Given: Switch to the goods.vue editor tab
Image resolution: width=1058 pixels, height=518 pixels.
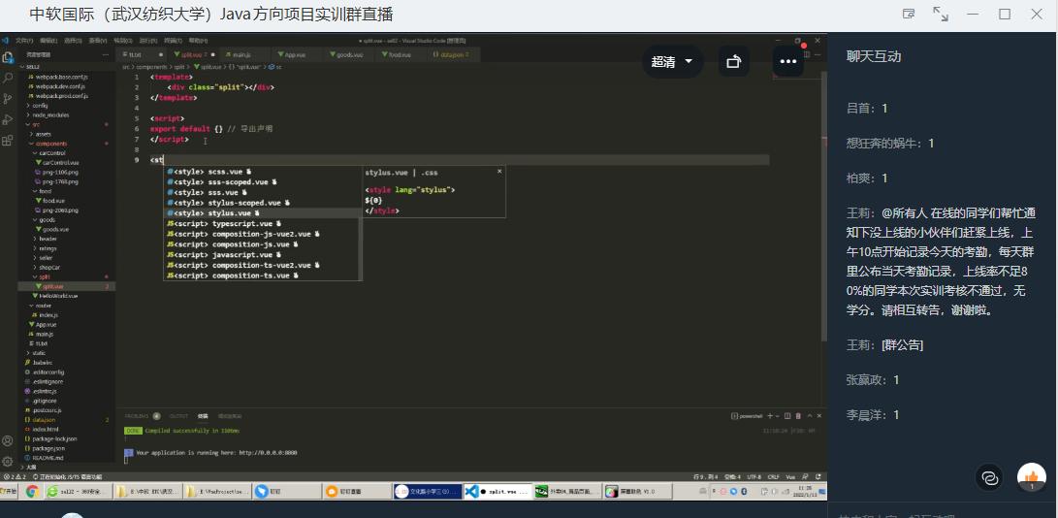Looking at the screenshot, I should point(348,55).
